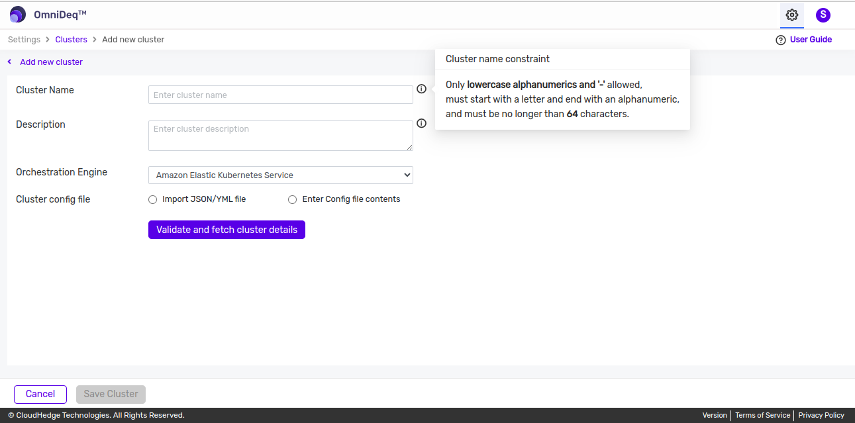Screen dimensions: 855x423
Task: Open the user avatar S menu
Action: pos(823,15)
